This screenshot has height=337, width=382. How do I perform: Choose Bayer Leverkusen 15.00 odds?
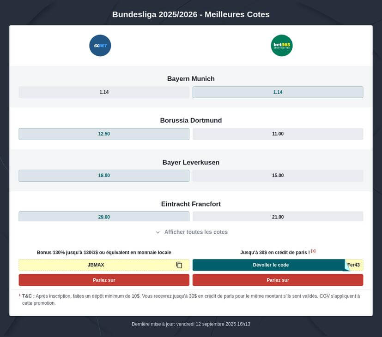click(278, 176)
